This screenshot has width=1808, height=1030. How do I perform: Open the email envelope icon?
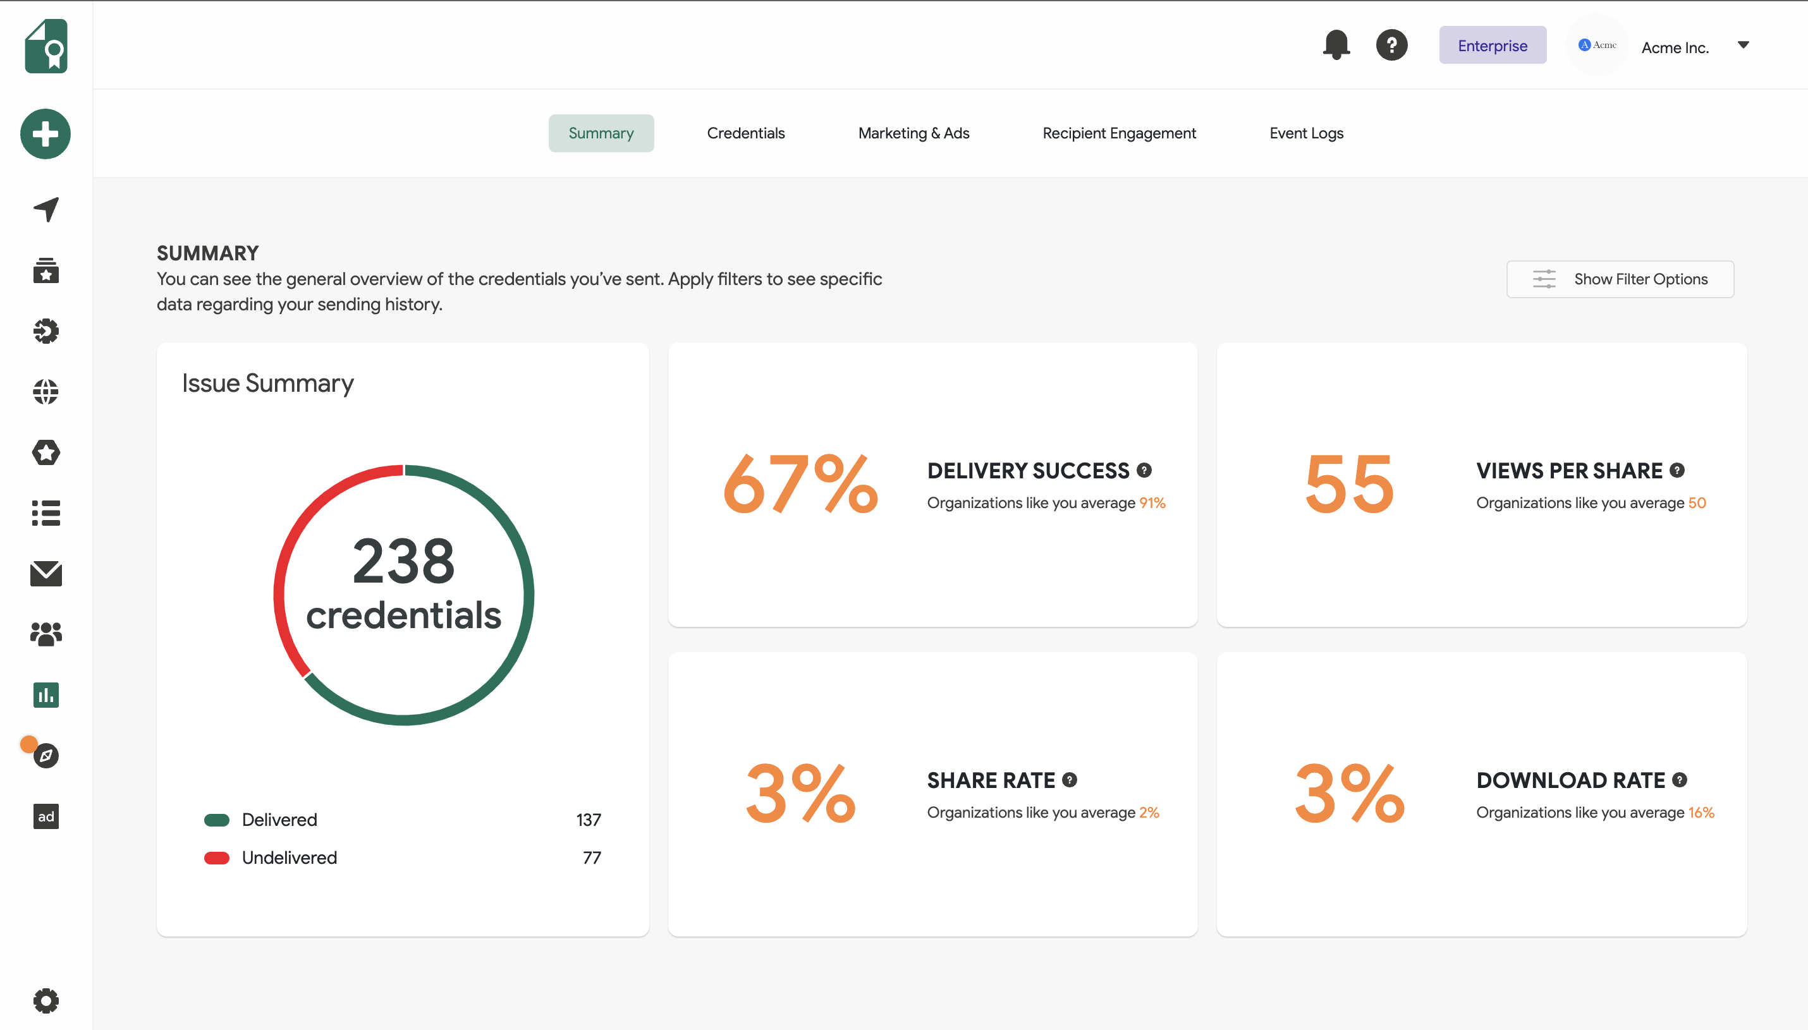46,574
